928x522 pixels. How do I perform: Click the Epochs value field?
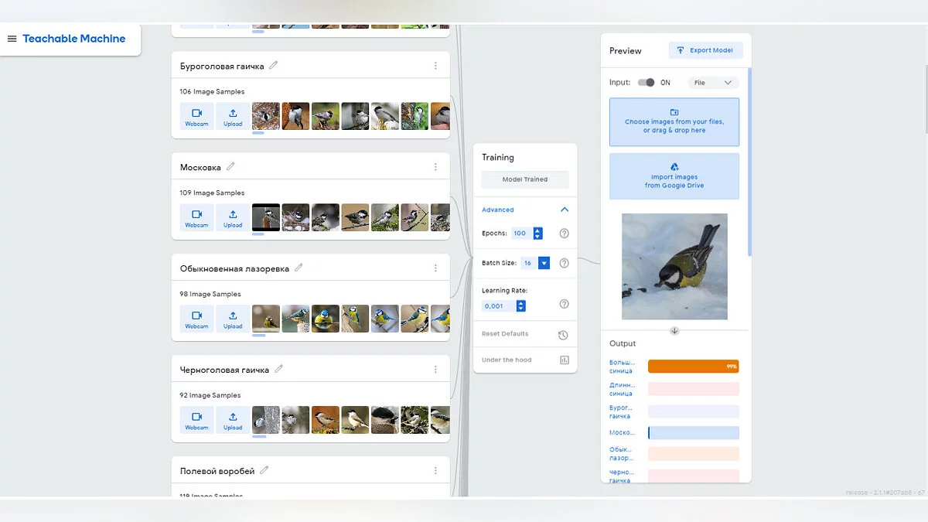tap(522, 234)
